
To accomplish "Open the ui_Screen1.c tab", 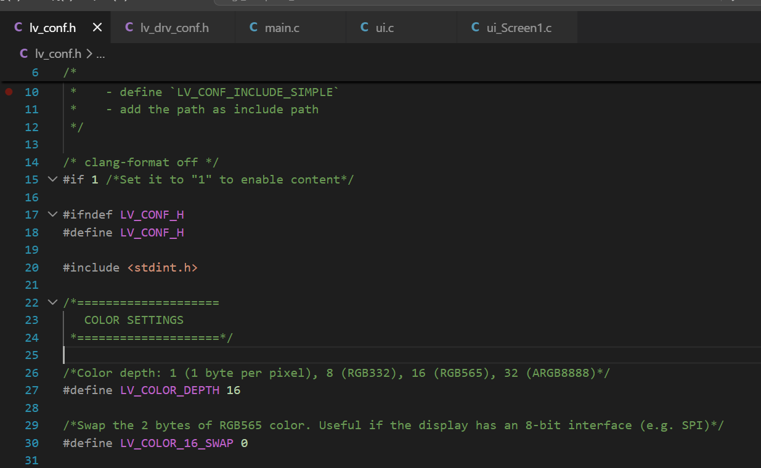I will click(x=517, y=28).
